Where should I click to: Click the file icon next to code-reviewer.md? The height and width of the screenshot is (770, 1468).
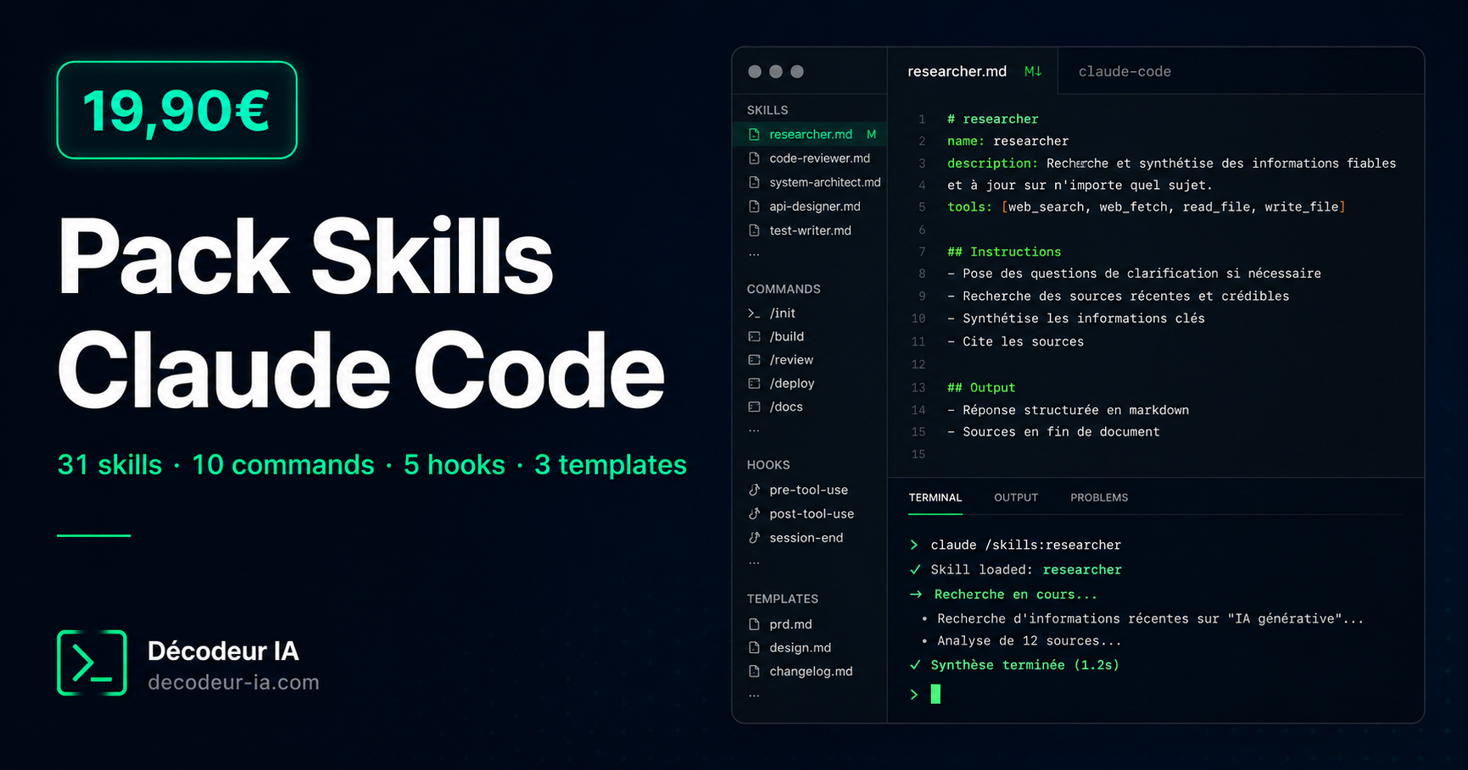point(754,158)
